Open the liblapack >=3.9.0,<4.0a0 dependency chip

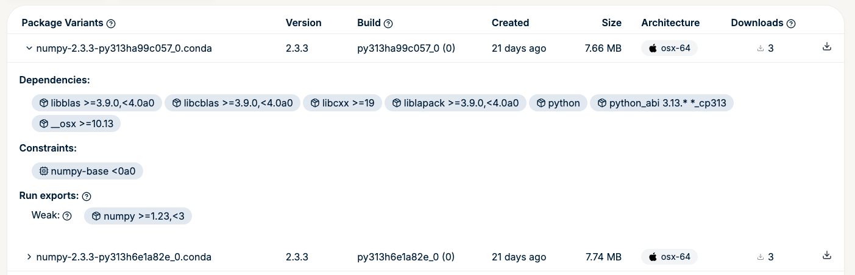[455, 103]
